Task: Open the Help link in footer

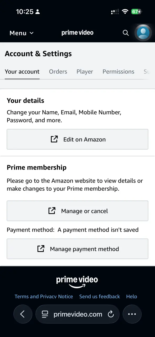Action: pos(132,296)
